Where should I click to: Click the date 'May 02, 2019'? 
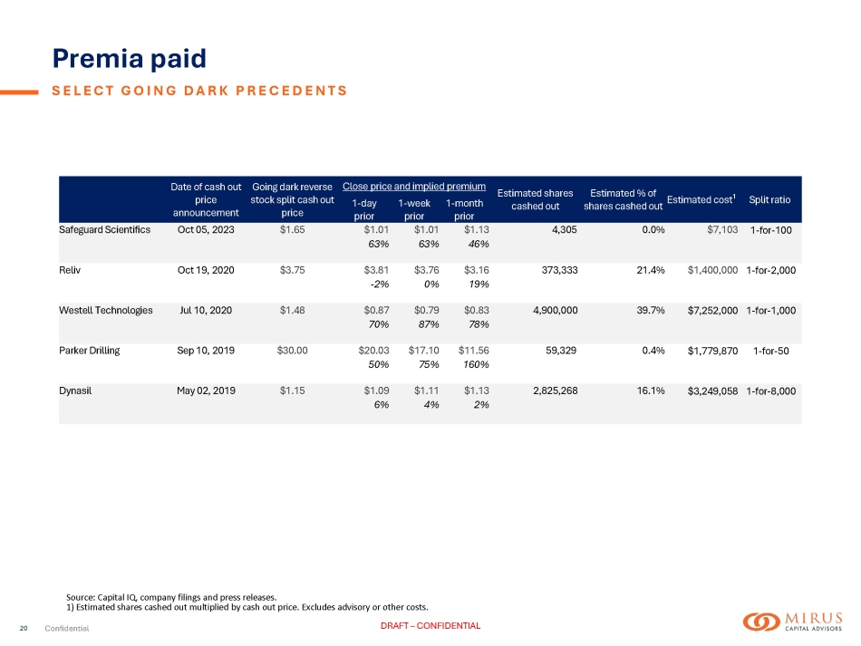coord(206,390)
